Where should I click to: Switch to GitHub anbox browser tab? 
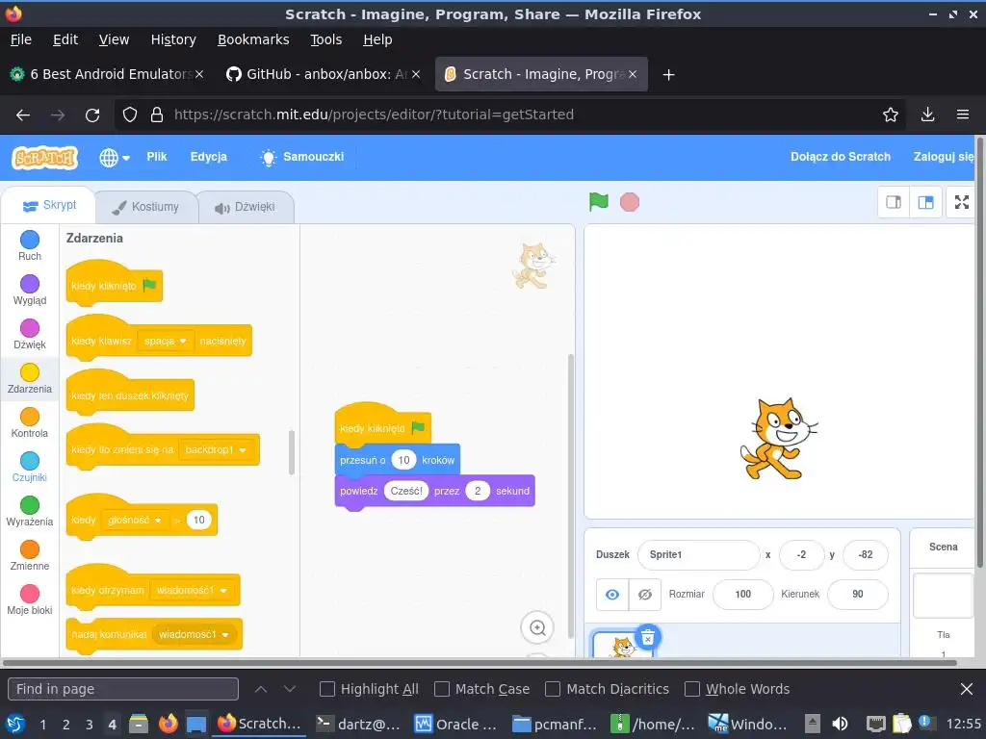(x=324, y=75)
